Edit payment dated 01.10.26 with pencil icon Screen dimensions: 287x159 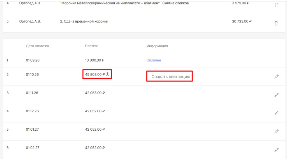click(277, 76)
